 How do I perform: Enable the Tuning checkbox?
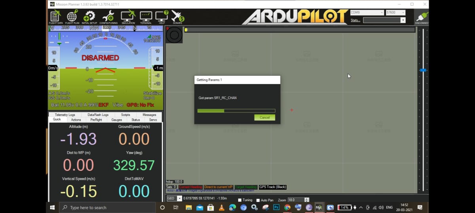click(x=240, y=200)
